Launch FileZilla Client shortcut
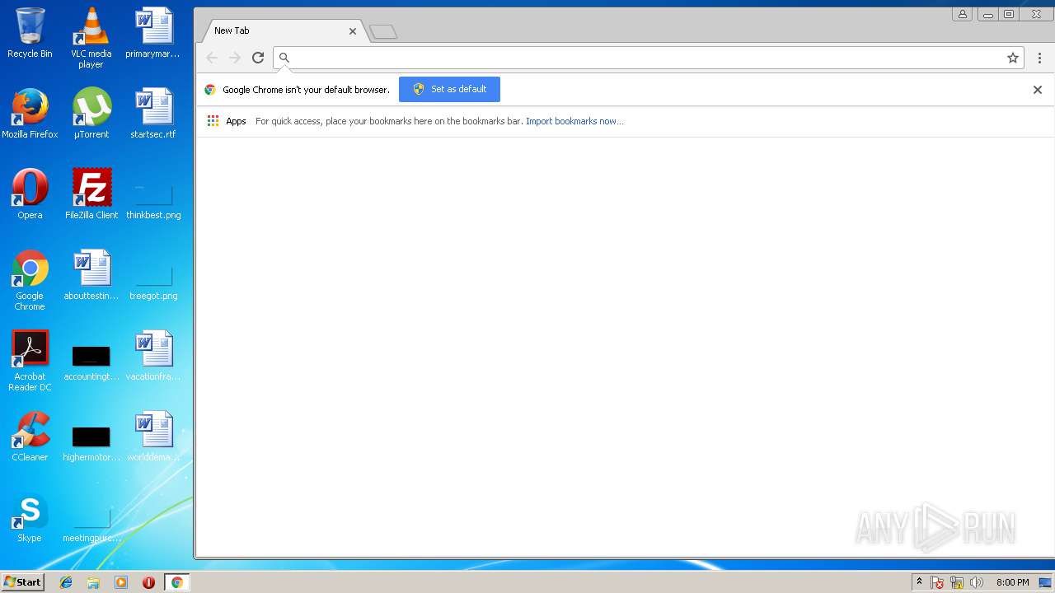This screenshot has height=593, width=1055. tap(91, 194)
